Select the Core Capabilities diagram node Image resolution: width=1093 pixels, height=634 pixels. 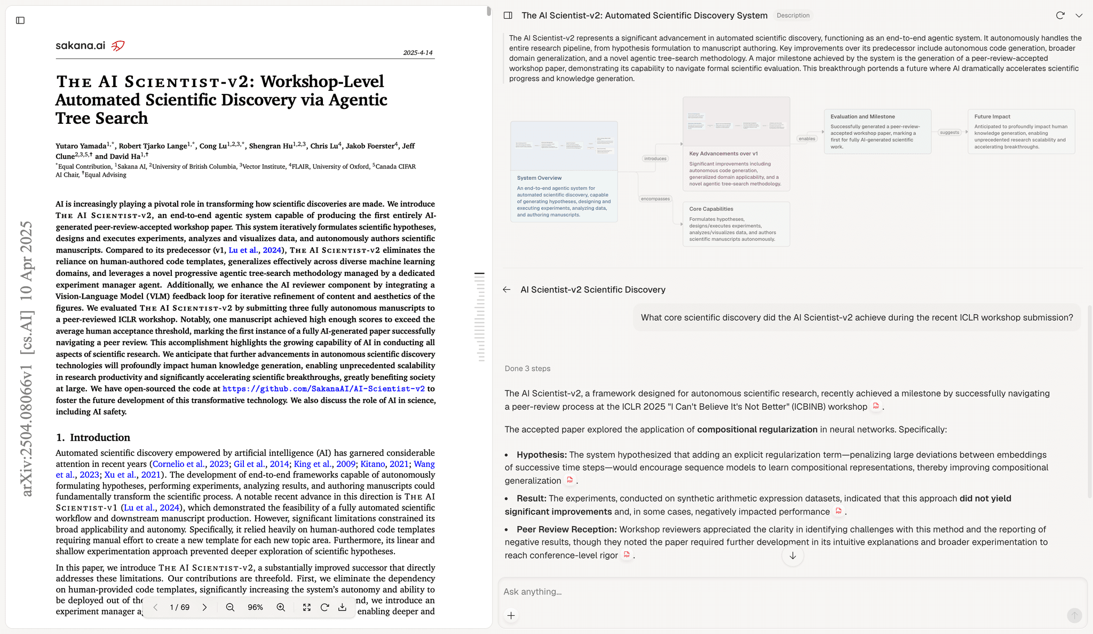pyautogui.click(x=736, y=224)
